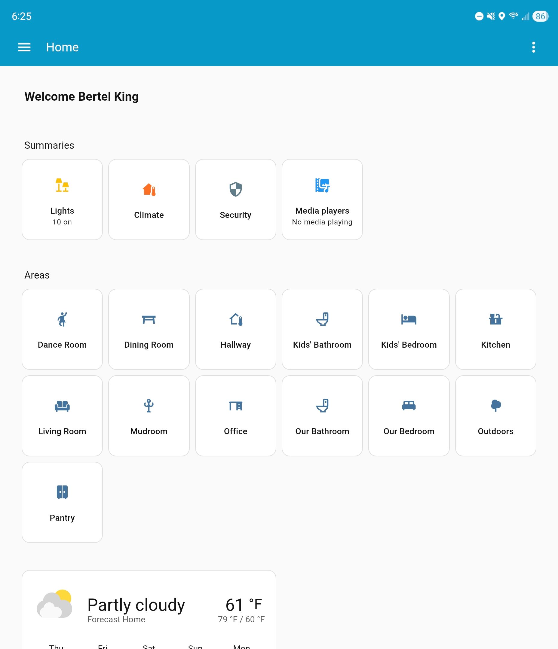Tap the Office desk icon
The height and width of the screenshot is (649, 558).
235,406
